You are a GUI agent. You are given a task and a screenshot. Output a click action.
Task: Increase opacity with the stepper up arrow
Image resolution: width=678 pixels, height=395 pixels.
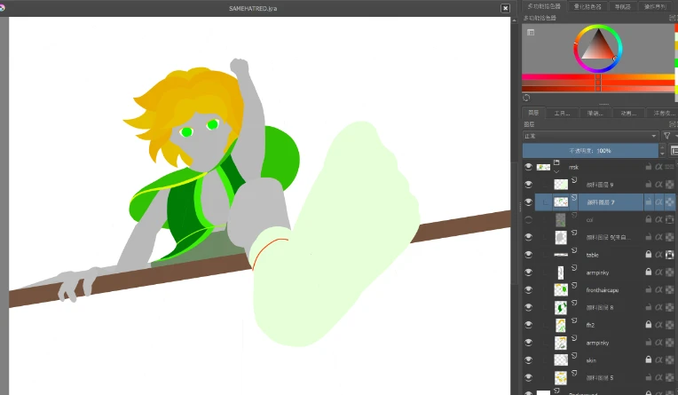coord(662,147)
